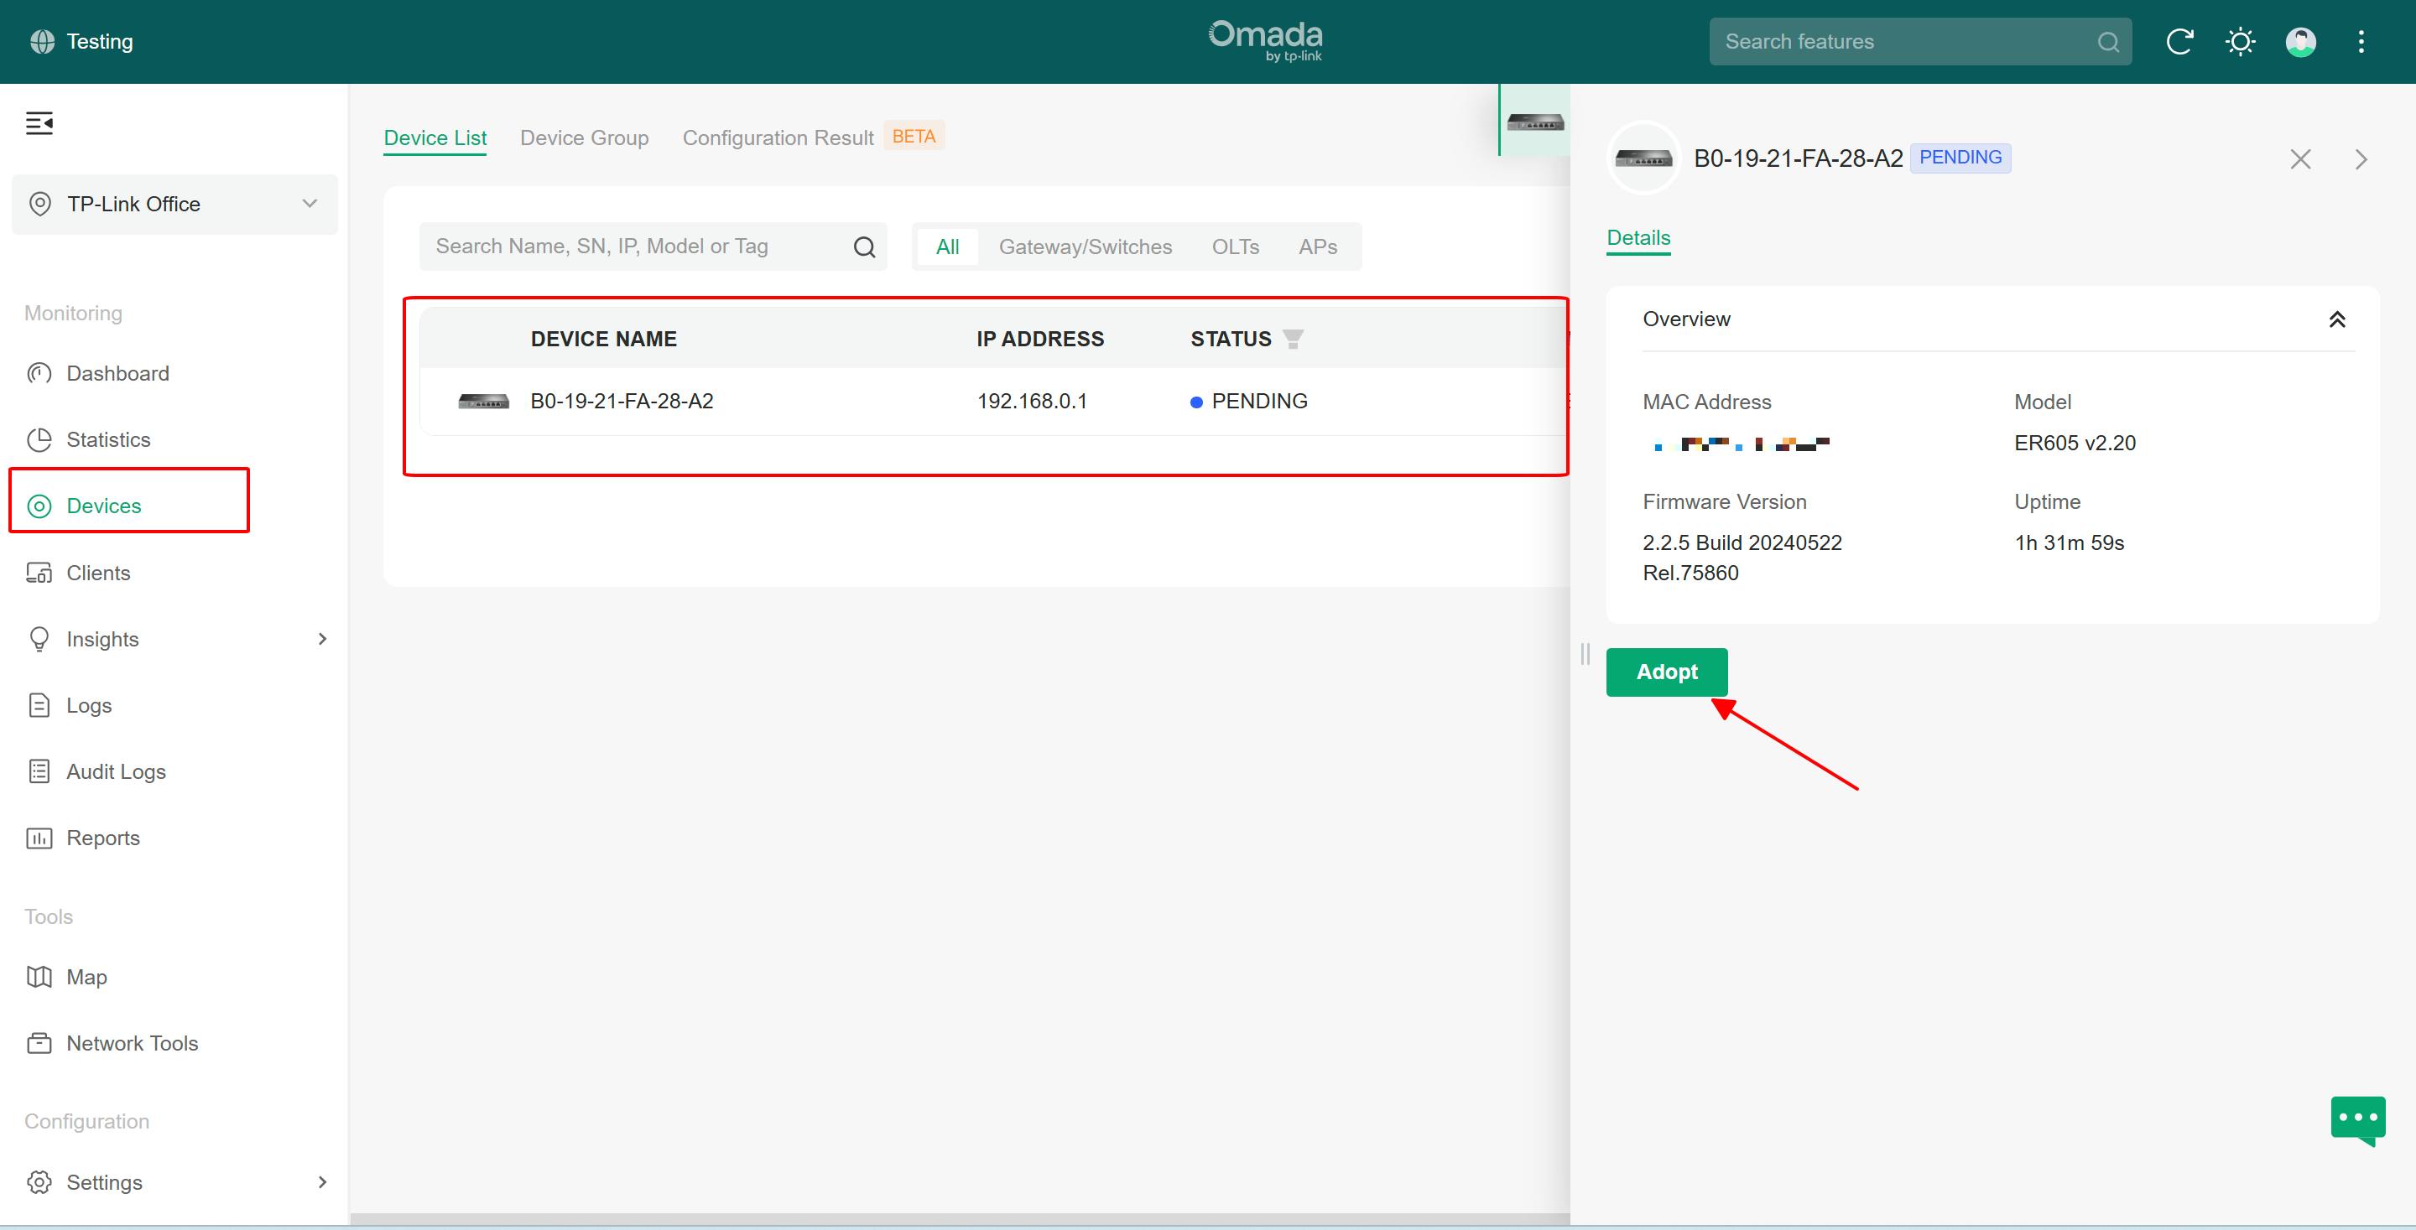
Task: Toggle the light/dark theme sun icon
Action: [2240, 41]
